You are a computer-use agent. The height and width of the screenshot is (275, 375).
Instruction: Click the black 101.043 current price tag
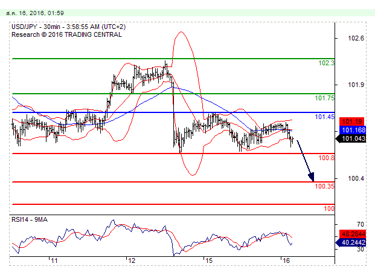pyautogui.click(x=351, y=138)
